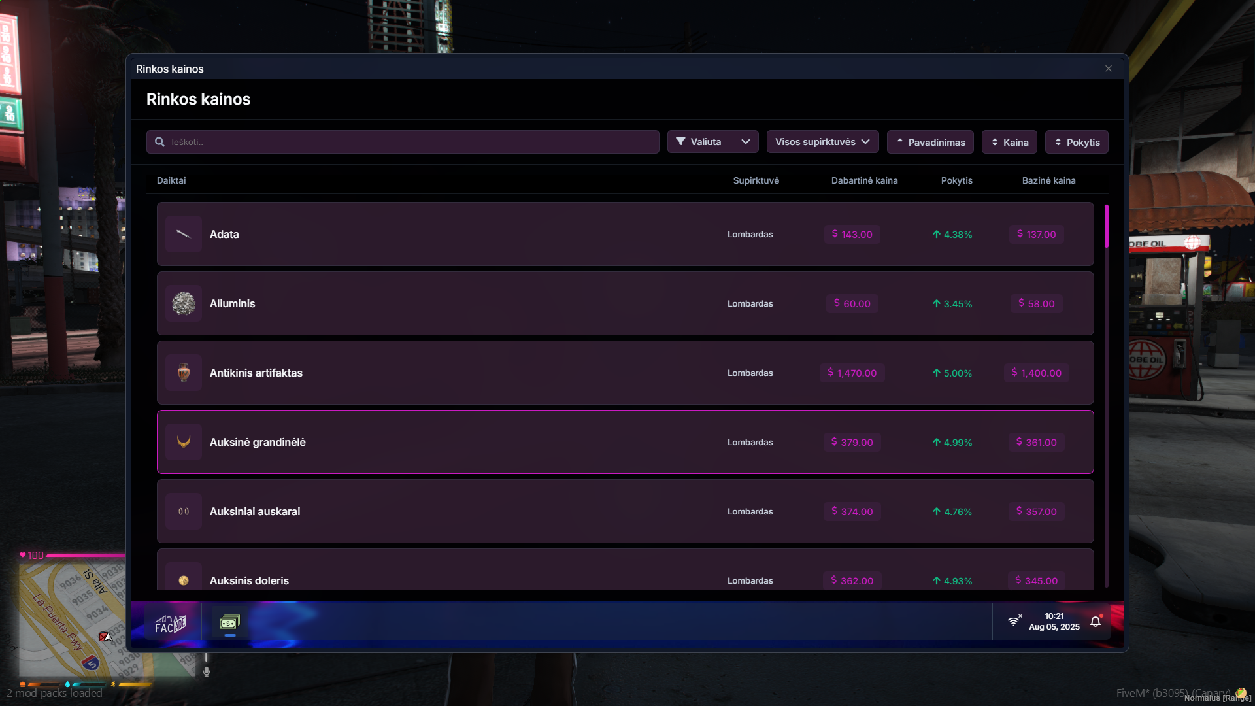Click the Auksiniai auskarai earrings icon
1255x706 pixels.
[184, 511]
